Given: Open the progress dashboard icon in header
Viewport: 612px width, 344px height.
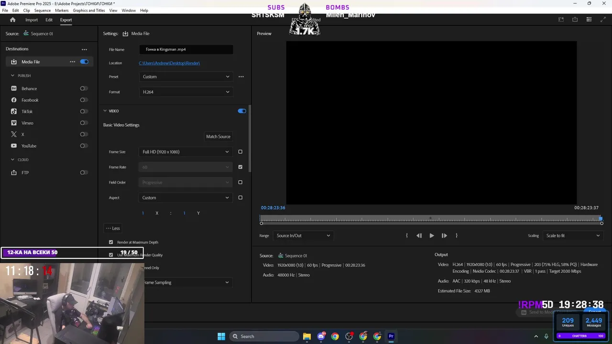Looking at the screenshot, I should [x=589, y=20].
